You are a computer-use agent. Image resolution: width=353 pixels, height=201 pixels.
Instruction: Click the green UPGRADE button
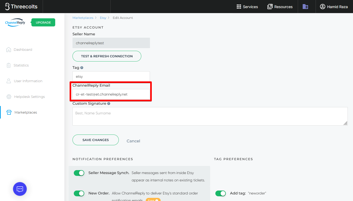coord(43,23)
